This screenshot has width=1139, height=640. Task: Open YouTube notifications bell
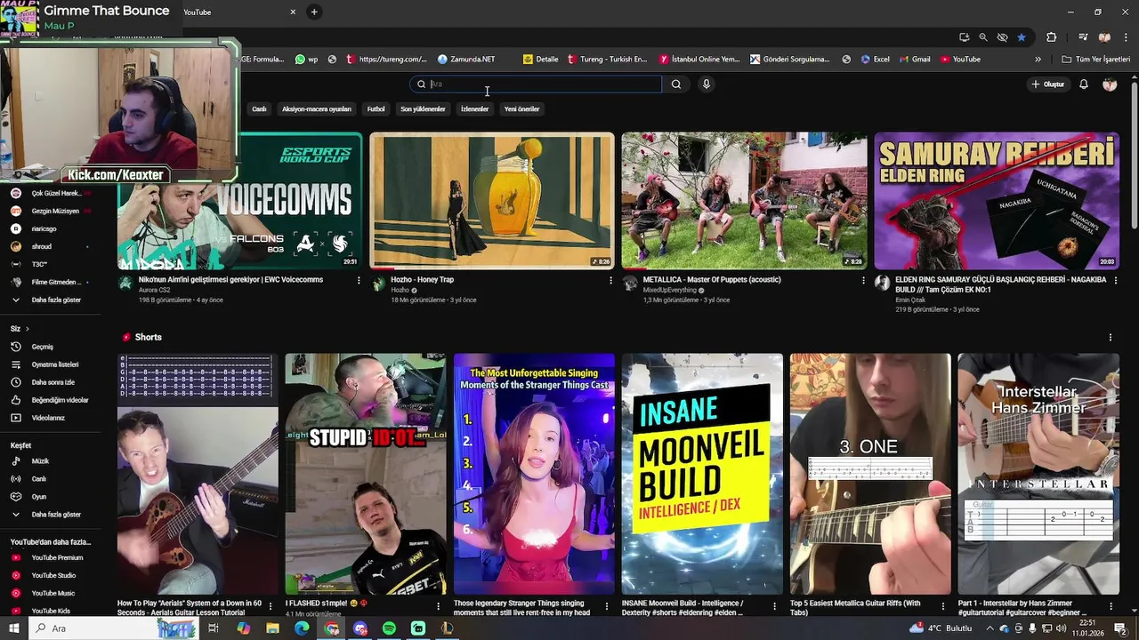point(1084,84)
